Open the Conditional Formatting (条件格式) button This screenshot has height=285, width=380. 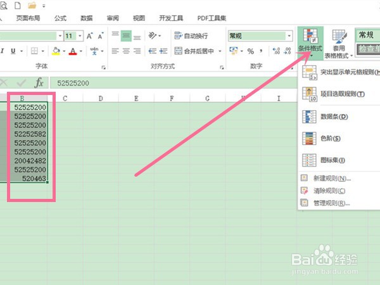(310, 43)
